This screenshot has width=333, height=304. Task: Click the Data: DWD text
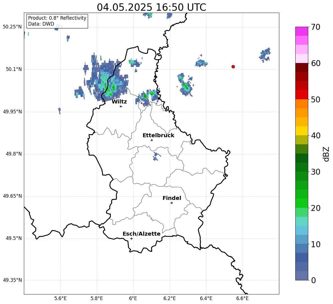point(41,24)
